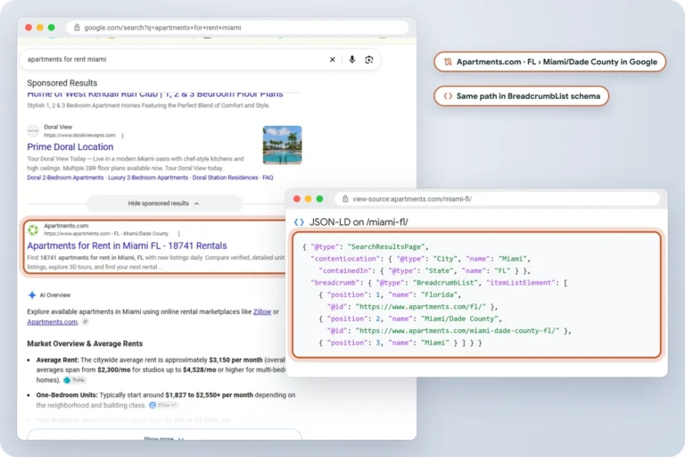Click the Trulia source chip
The height and width of the screenshot is (457, 685).
coord(74,380)
